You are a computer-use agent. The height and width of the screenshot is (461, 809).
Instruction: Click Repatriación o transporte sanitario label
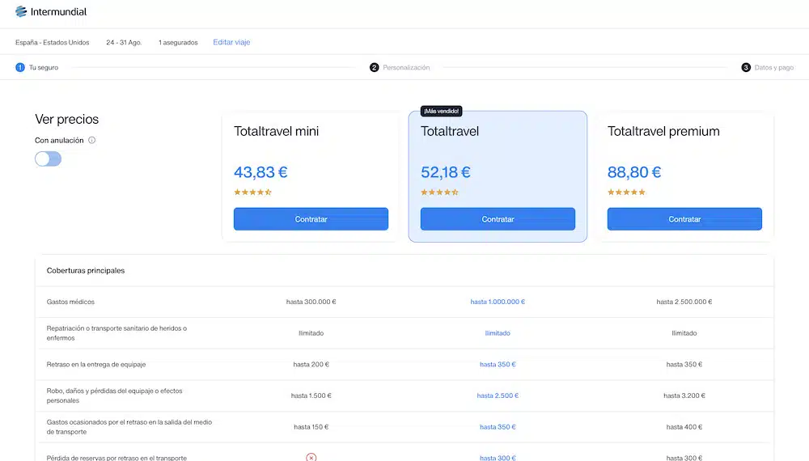pos(116,333)
